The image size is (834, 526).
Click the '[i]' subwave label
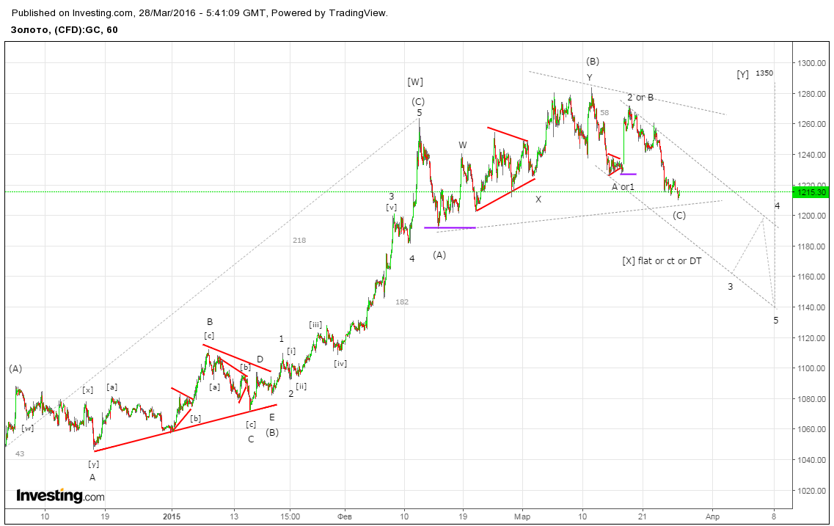click(x=291, y=351)
